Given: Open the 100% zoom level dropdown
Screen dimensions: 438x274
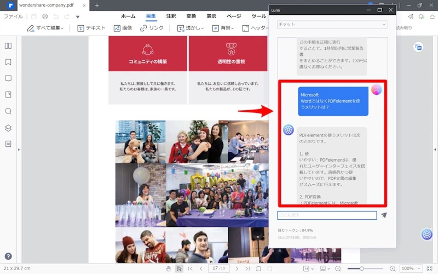Looking at the screenshot, I should click(x=411, y=269).
